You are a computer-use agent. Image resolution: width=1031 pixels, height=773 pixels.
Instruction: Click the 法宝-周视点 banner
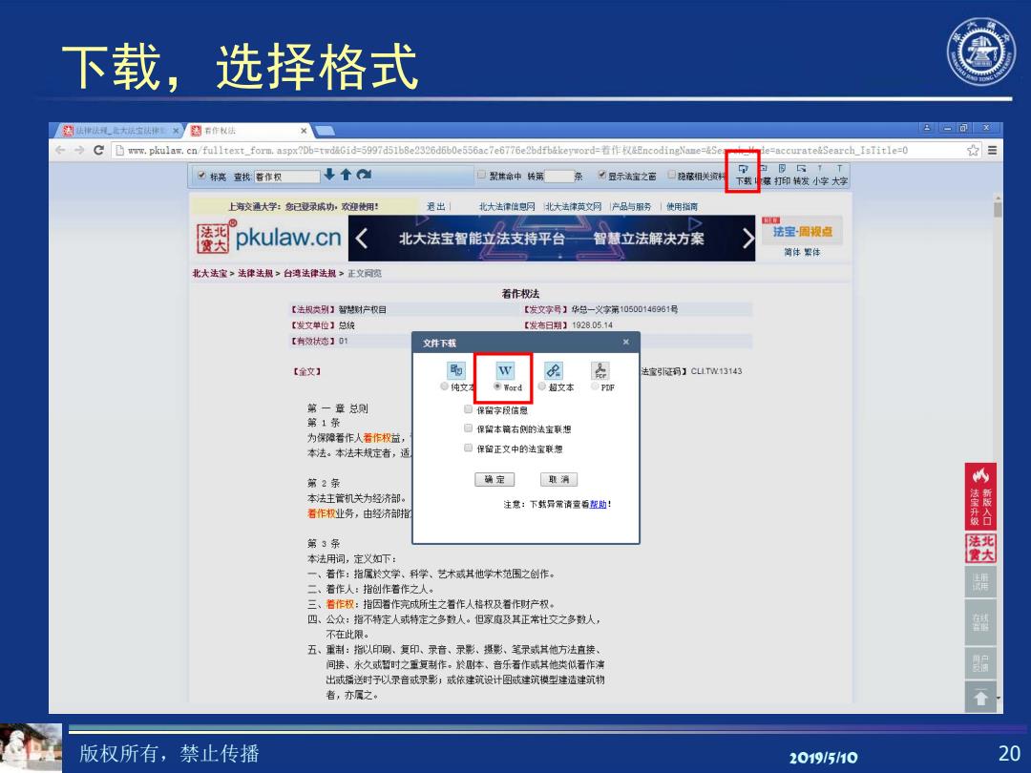[802, 231]
